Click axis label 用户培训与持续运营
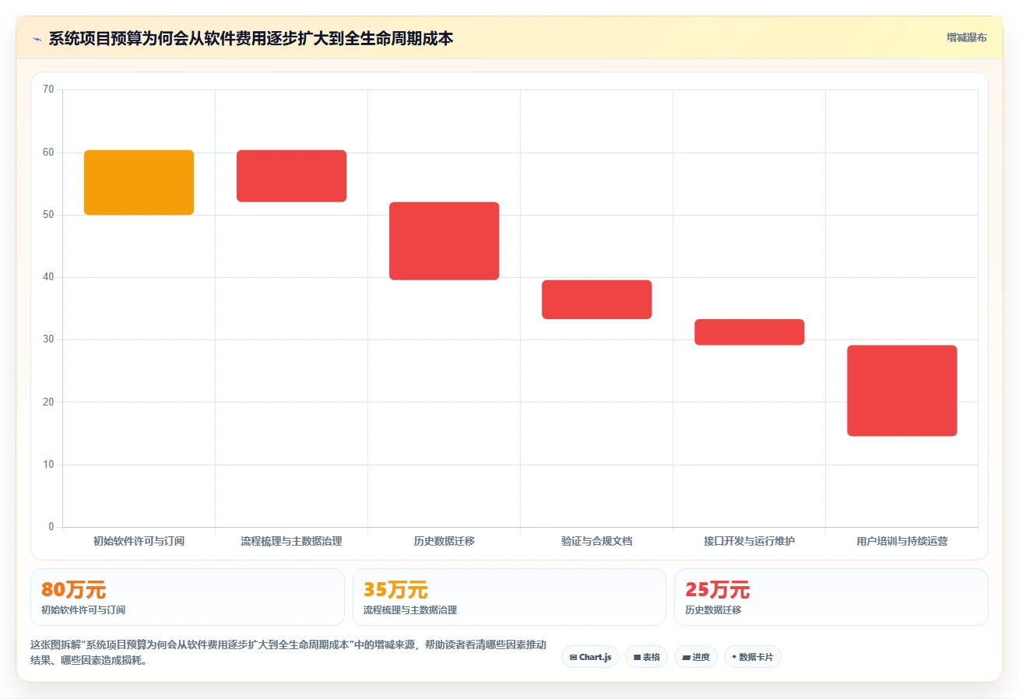1019x699 pixels. click(x=901, y=541)
